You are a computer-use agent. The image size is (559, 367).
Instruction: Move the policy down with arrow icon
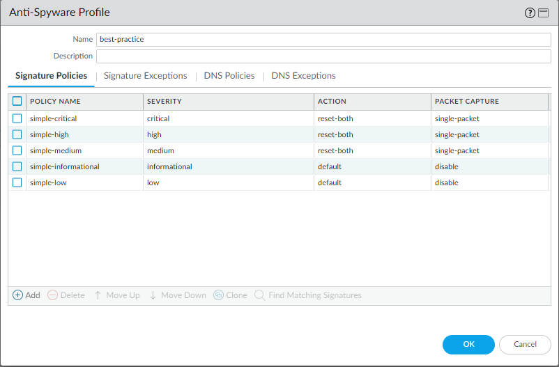tap(153, 295)
